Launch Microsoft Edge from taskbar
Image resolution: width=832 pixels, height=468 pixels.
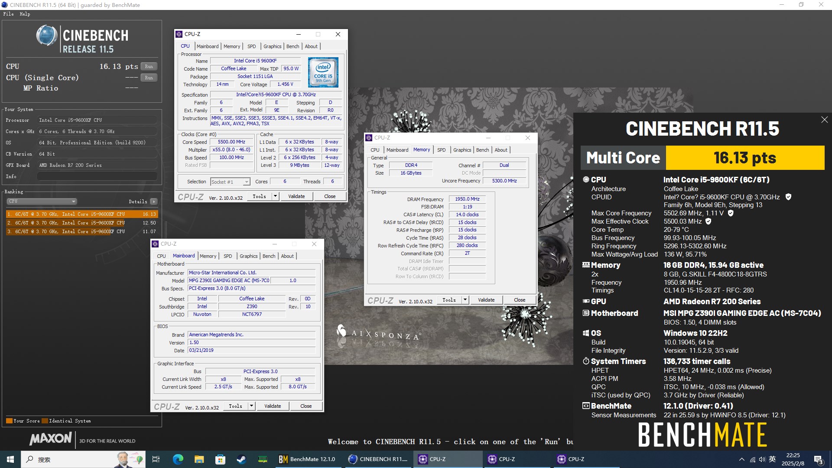tap(178, 459)
